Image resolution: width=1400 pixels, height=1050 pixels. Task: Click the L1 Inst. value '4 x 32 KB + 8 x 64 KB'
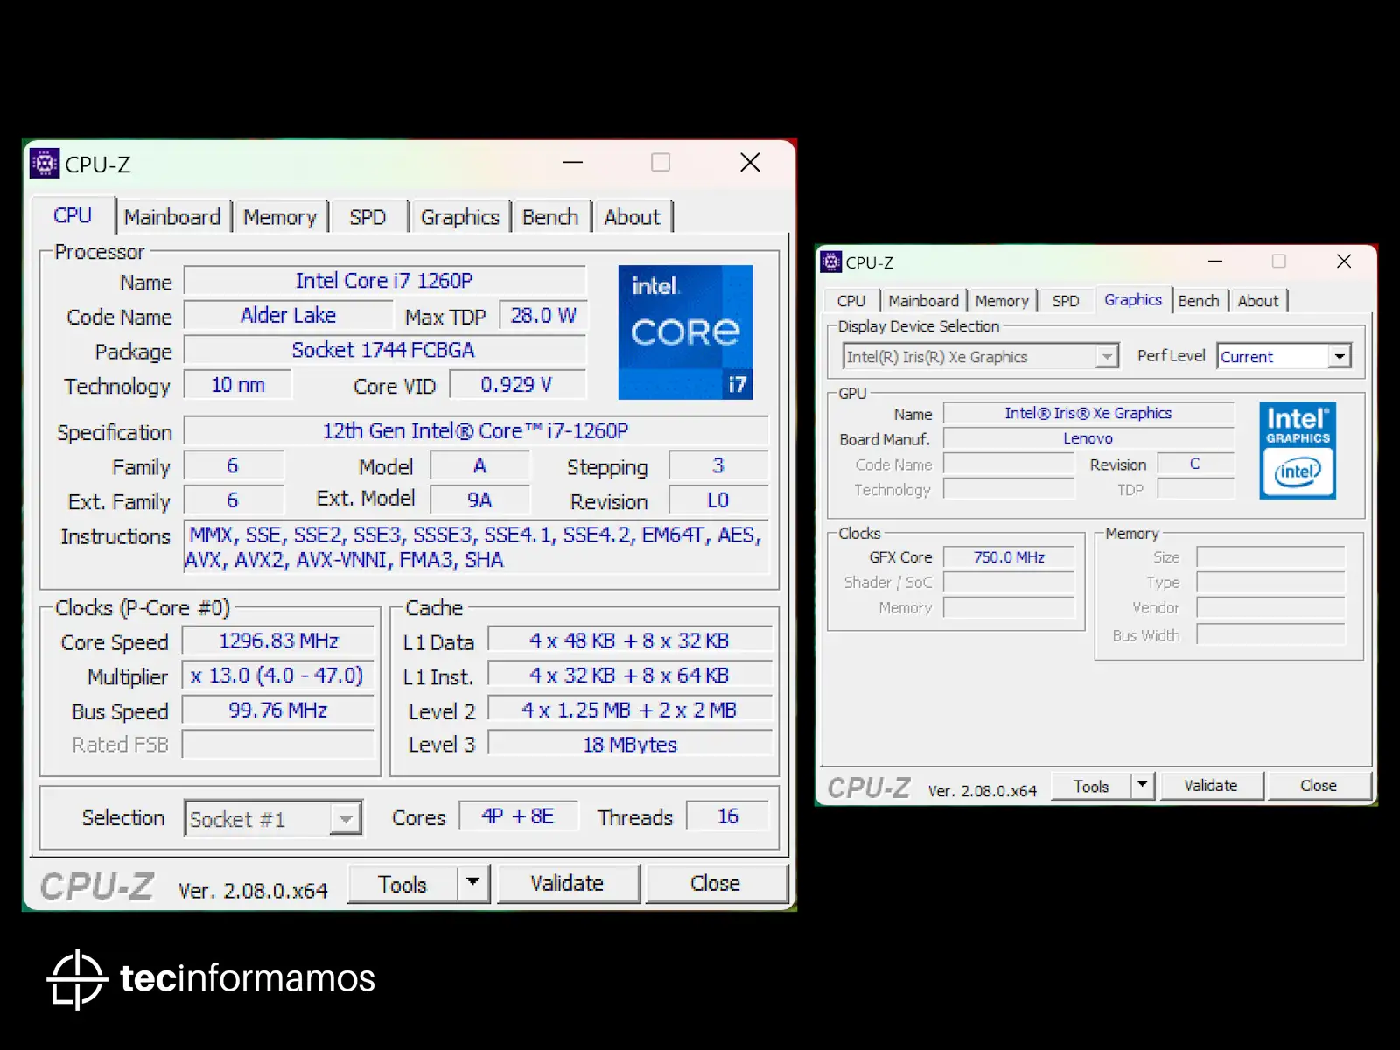pyautogui.click(x=630, y=675)
